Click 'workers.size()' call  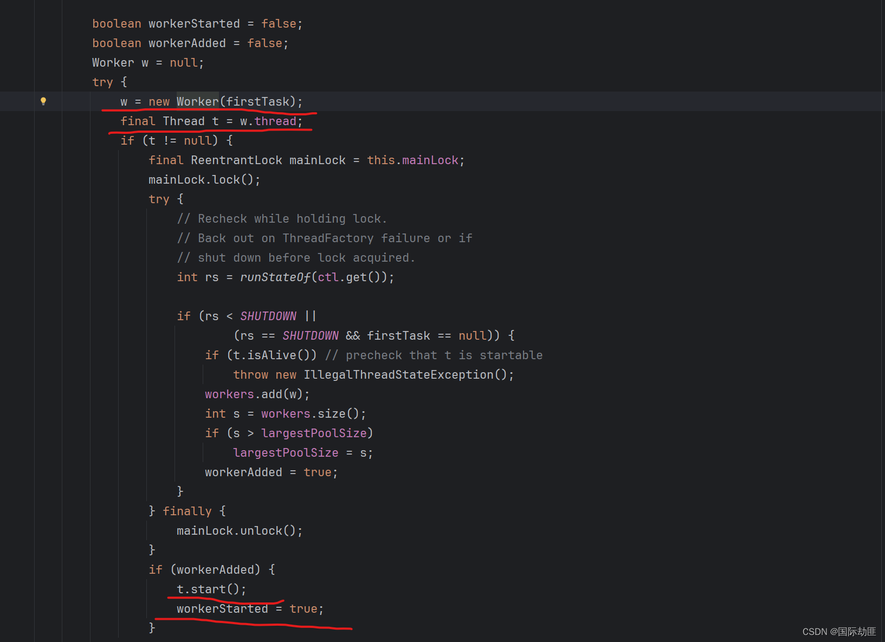pos(310,414)
